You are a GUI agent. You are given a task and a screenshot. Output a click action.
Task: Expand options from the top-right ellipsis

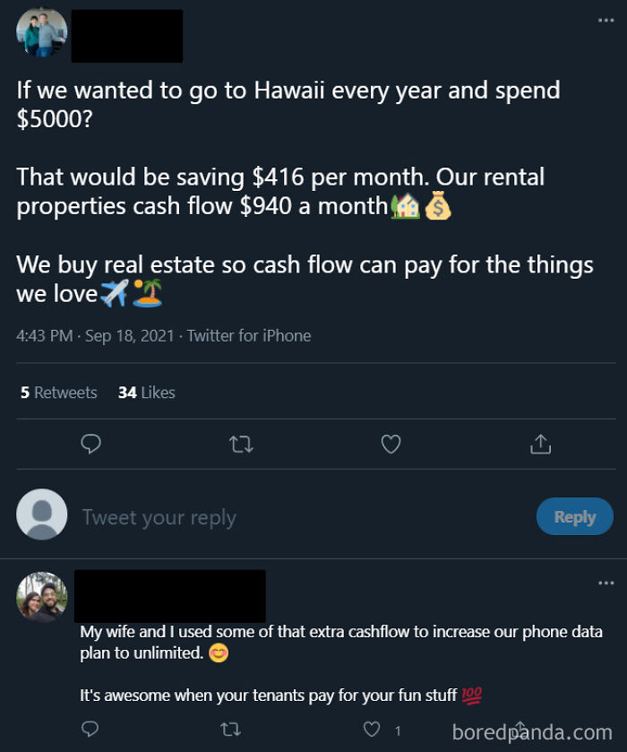(606, 20)
